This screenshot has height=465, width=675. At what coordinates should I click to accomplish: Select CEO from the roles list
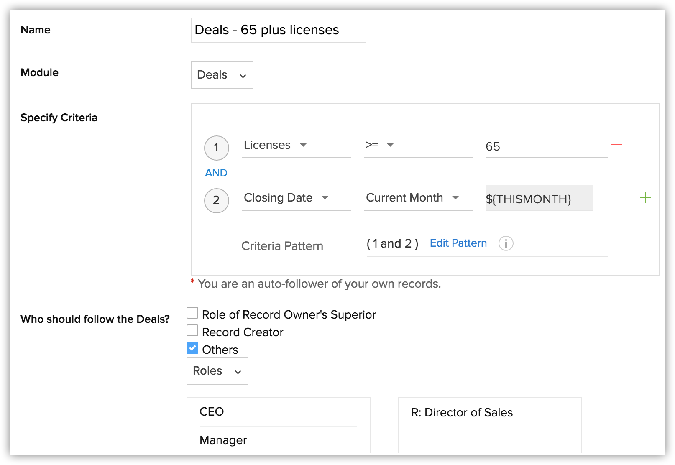click(212, 412)
